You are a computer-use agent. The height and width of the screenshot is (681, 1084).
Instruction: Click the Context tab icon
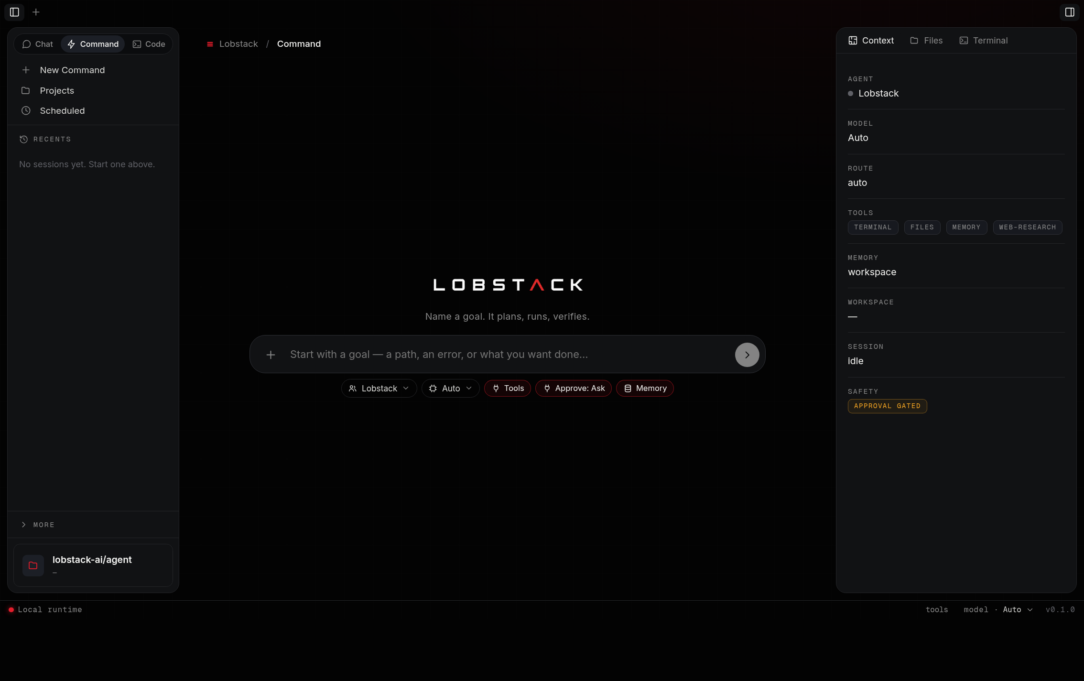pos(853,41)
